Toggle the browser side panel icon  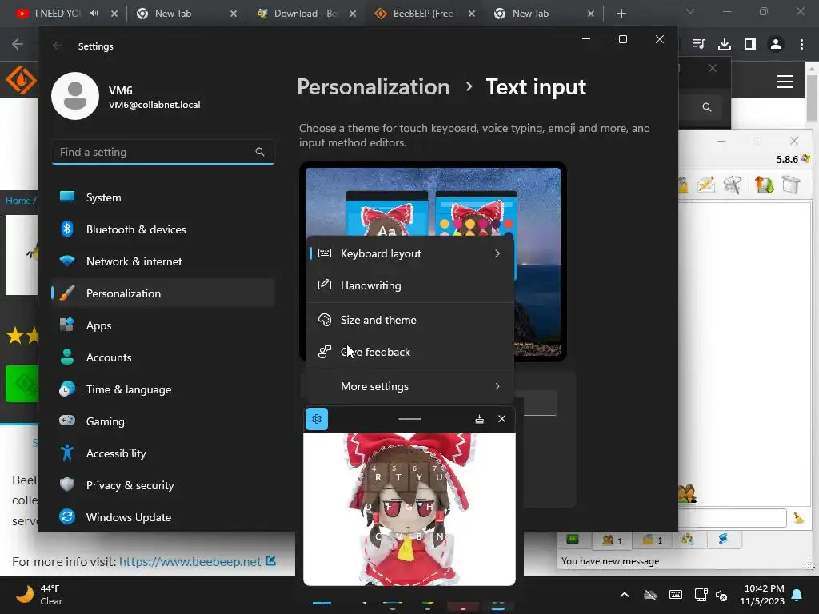750,44
